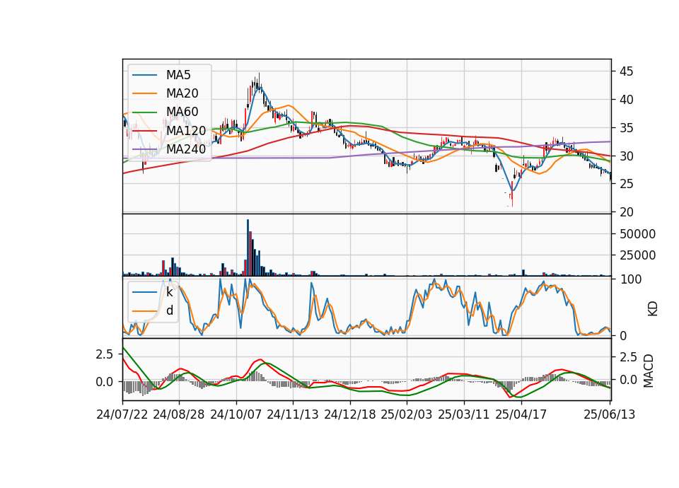
Task: Click the MA120 legend label
Action: [x=186, y=130]
